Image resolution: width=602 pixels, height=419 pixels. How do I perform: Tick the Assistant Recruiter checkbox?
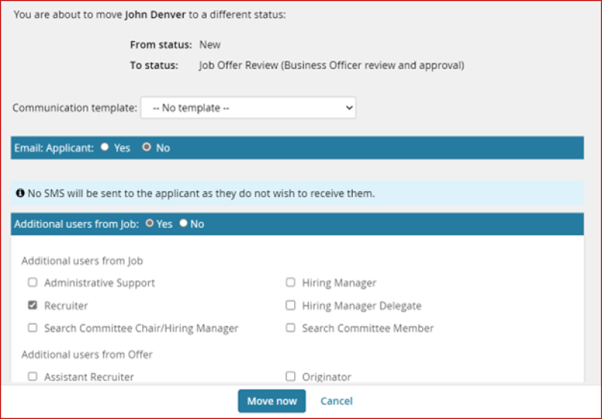(32, 376)
